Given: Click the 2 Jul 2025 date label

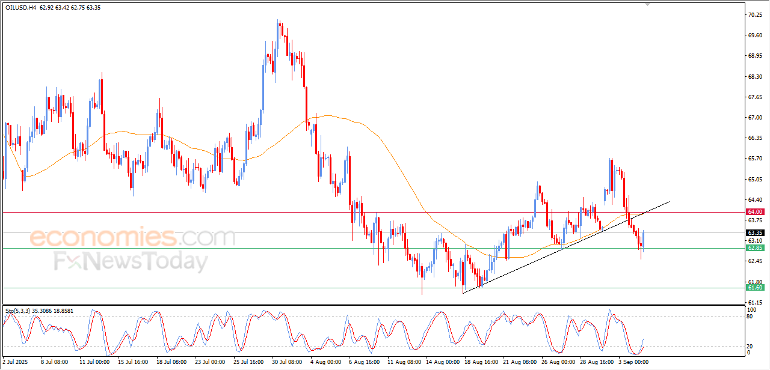Looking at the screenshot, I should [x=14, y=362].
